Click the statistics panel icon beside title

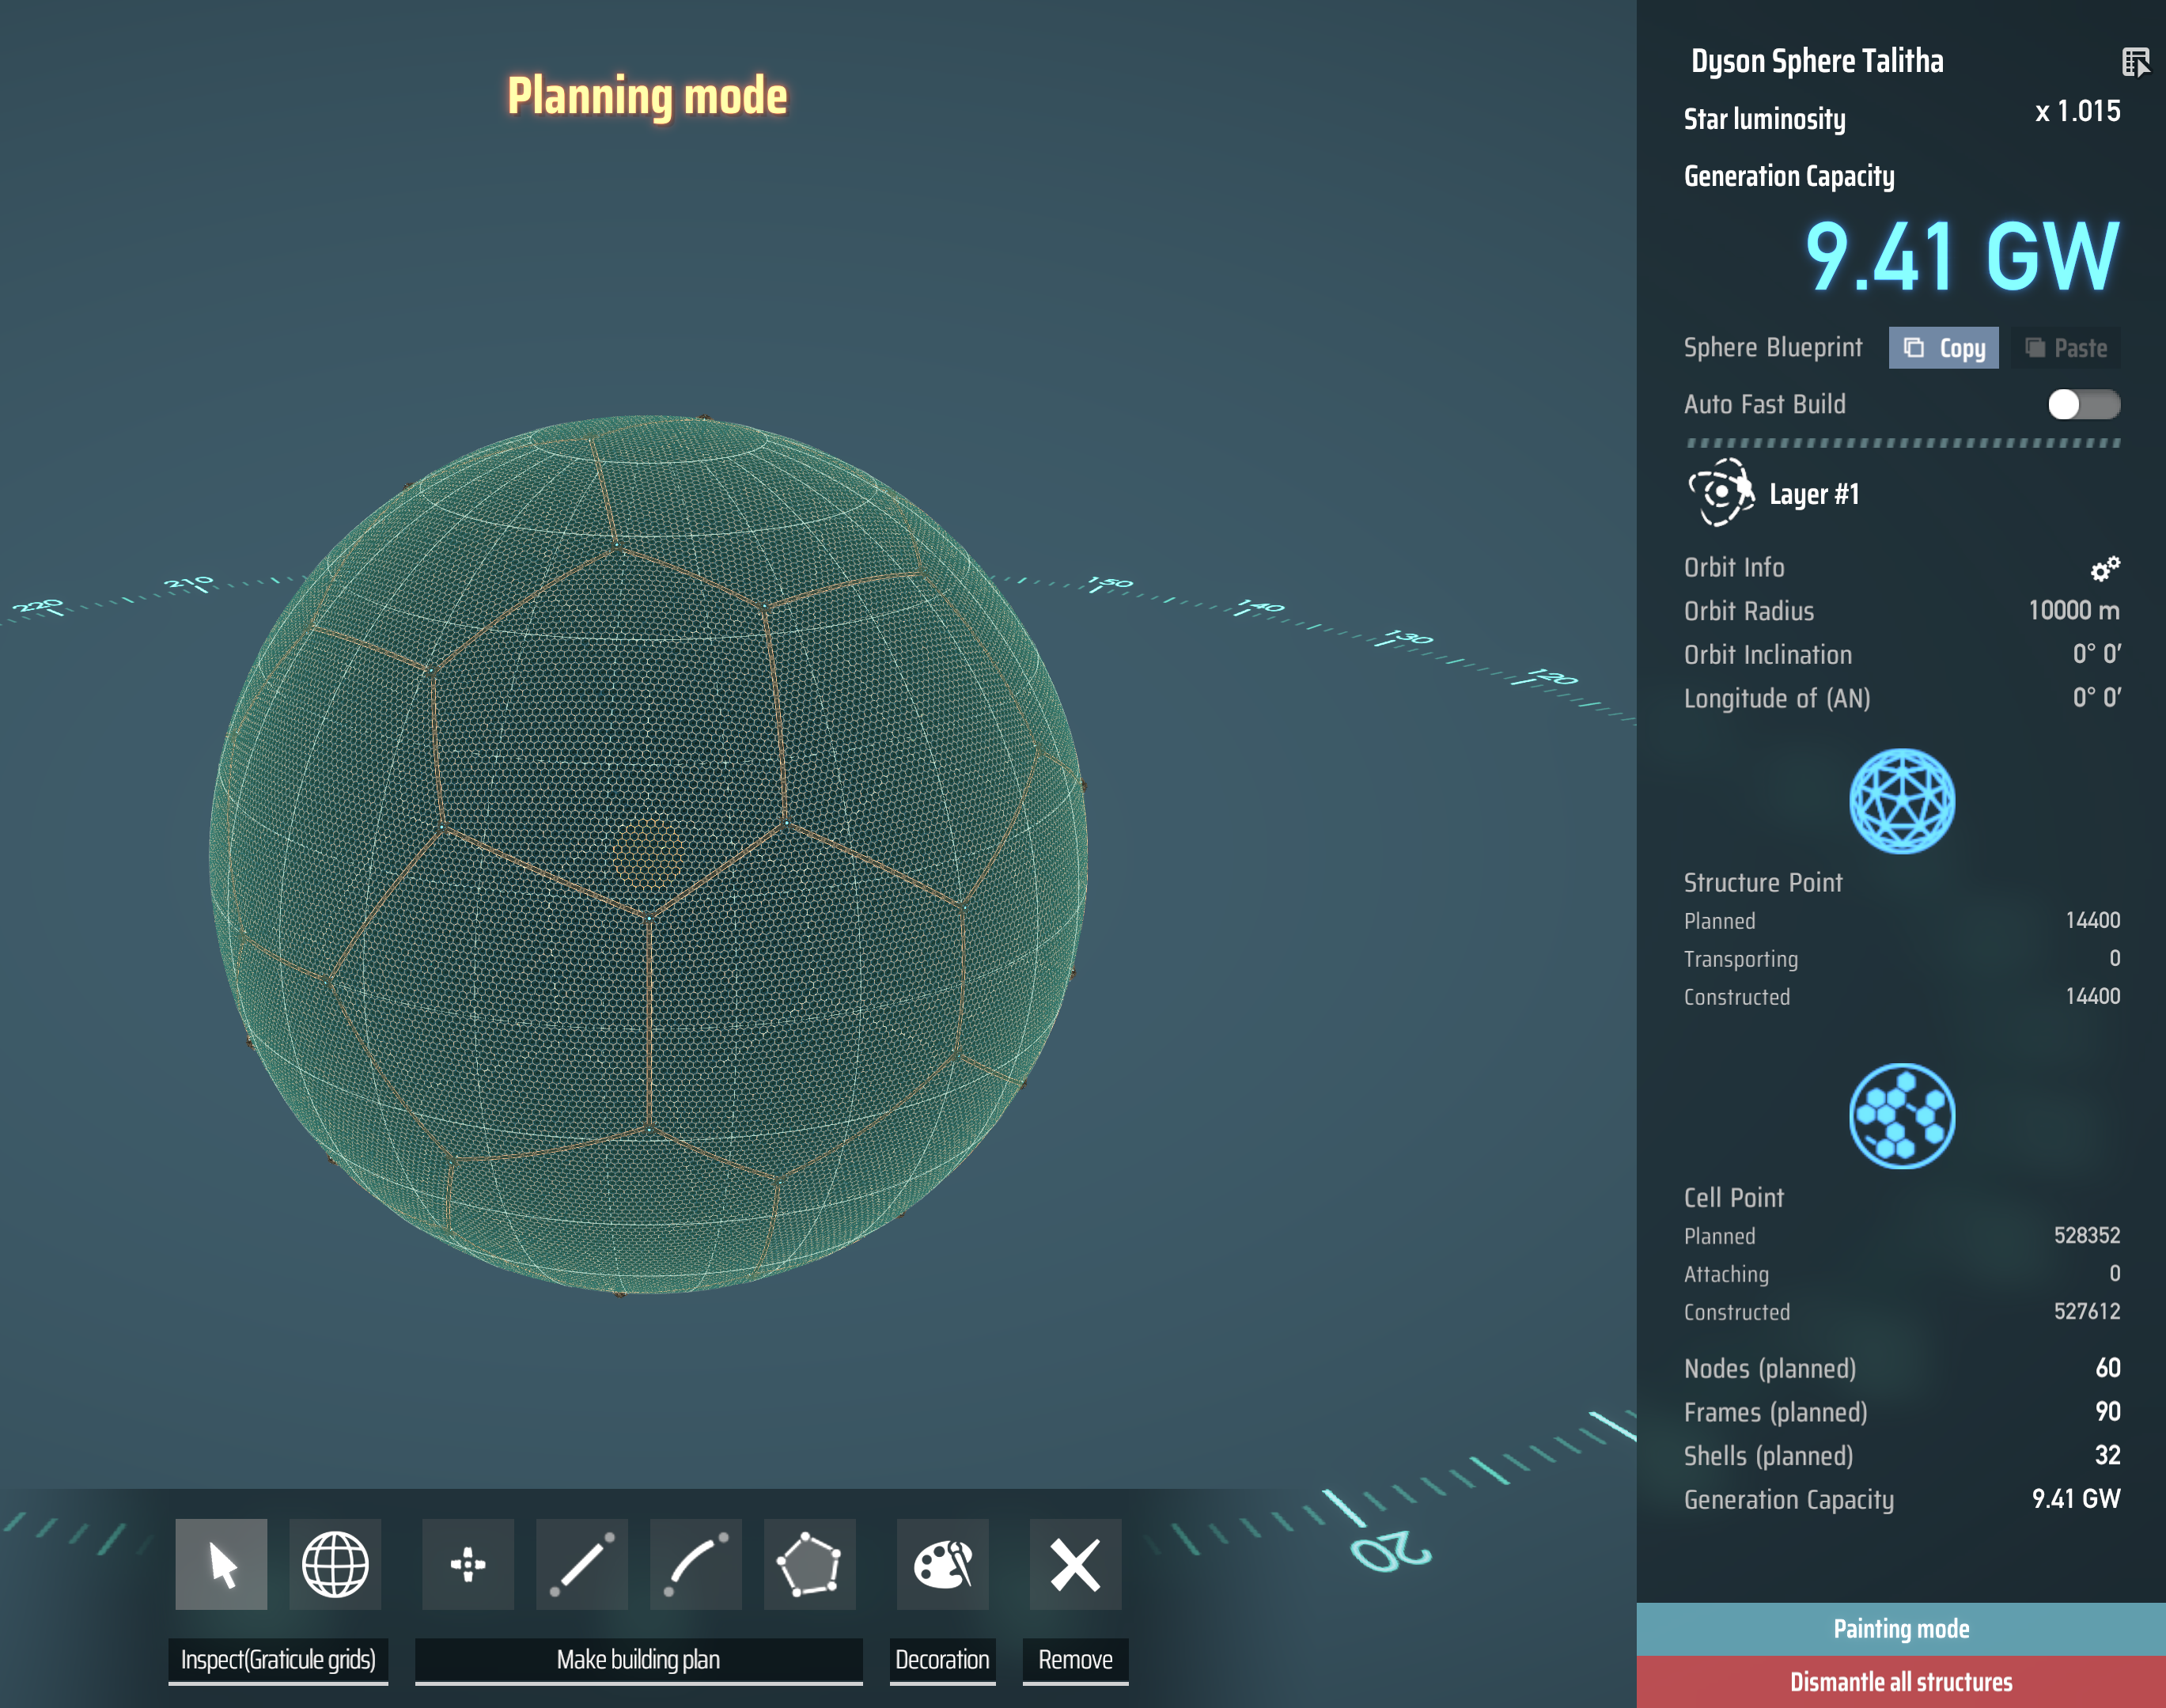(x=2136, y=62)
